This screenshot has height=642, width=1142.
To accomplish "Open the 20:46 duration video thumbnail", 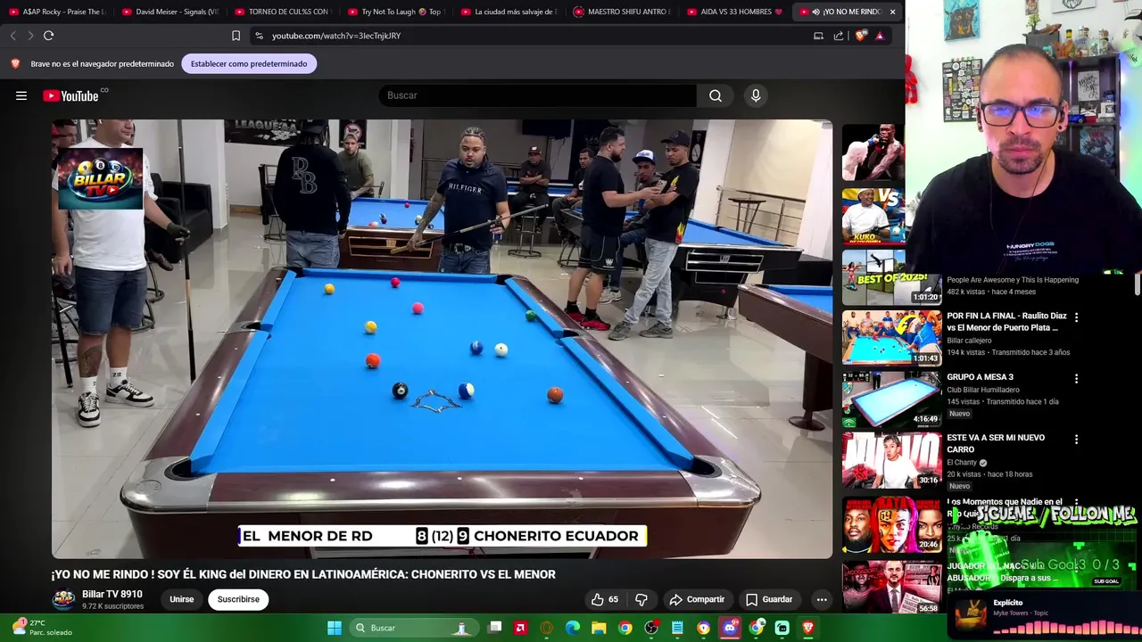I will (891, 524).
